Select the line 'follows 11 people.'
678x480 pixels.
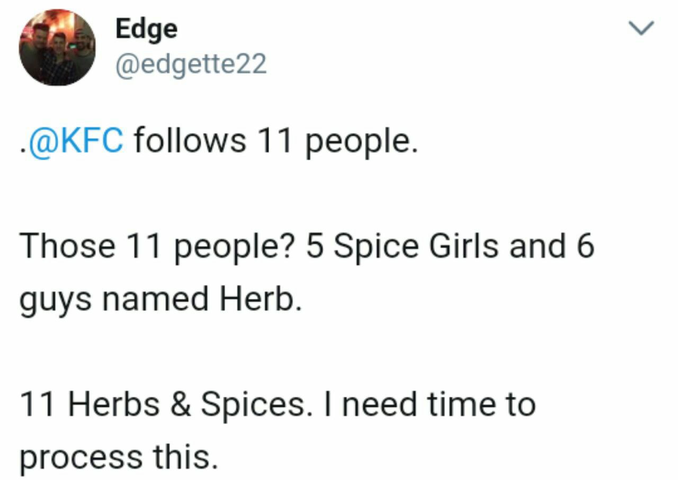272,142
